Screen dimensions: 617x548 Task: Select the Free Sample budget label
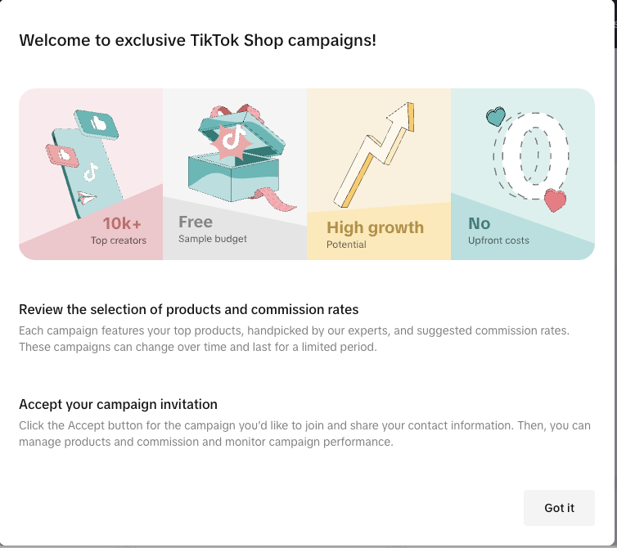[212, 229]
